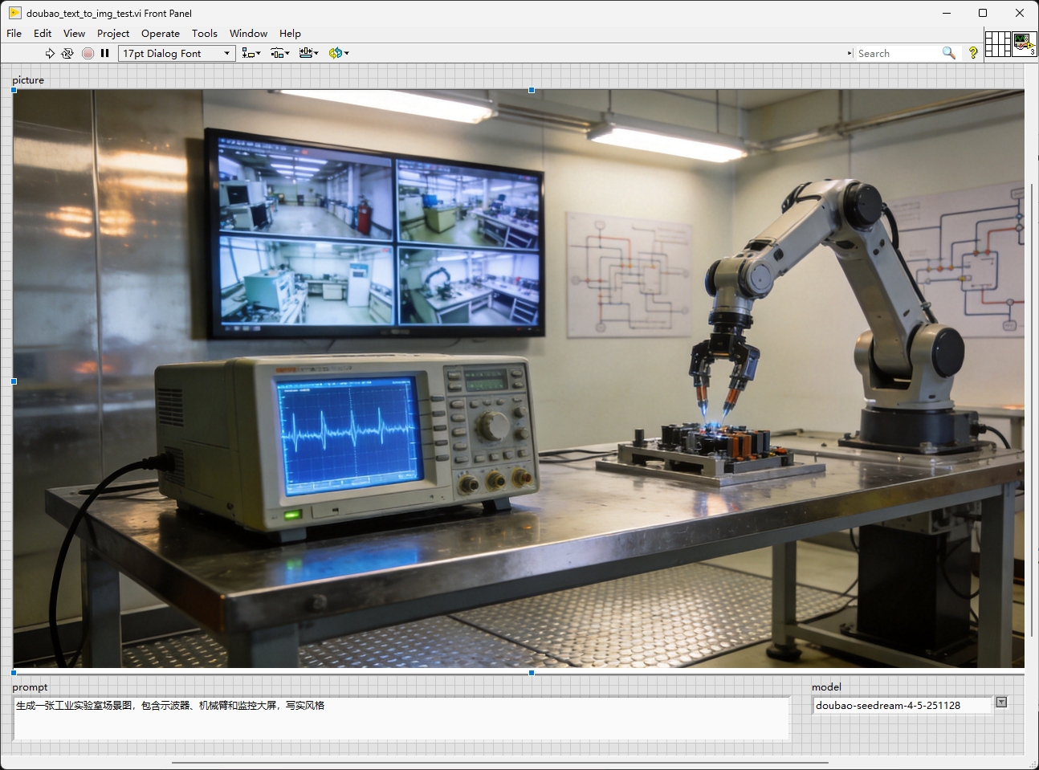Click the connector pane grid icon
The height and width of the screenshot is (770, 1039).
point(997,43)
